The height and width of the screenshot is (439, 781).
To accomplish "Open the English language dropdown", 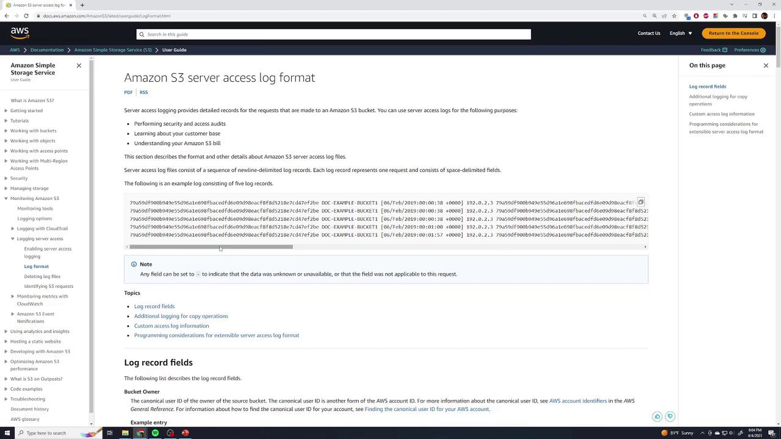I will click(x=681, y=33).
